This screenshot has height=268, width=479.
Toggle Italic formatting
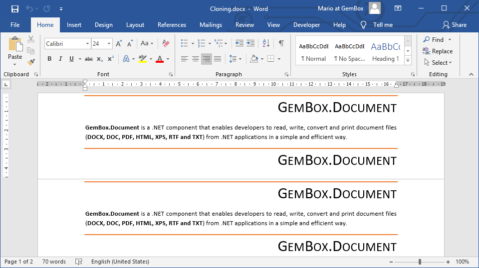click(60, 59)
